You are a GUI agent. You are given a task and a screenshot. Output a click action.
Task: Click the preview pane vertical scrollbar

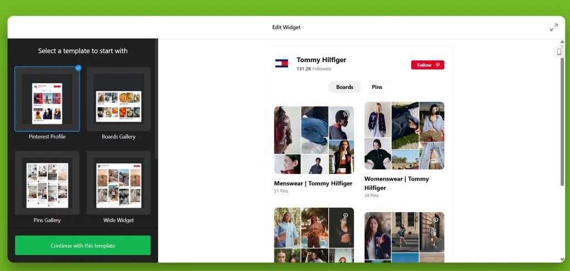point(563,122)
